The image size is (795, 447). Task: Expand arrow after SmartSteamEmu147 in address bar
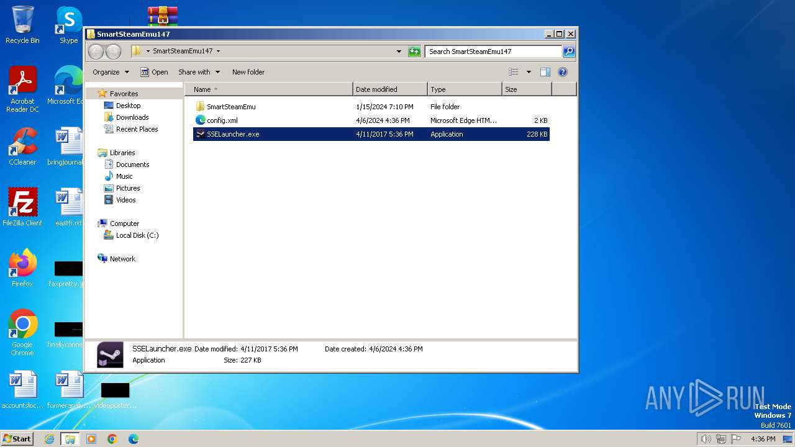218,52
